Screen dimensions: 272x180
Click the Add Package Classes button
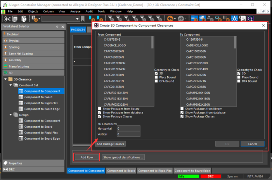[x=110, y=144]
